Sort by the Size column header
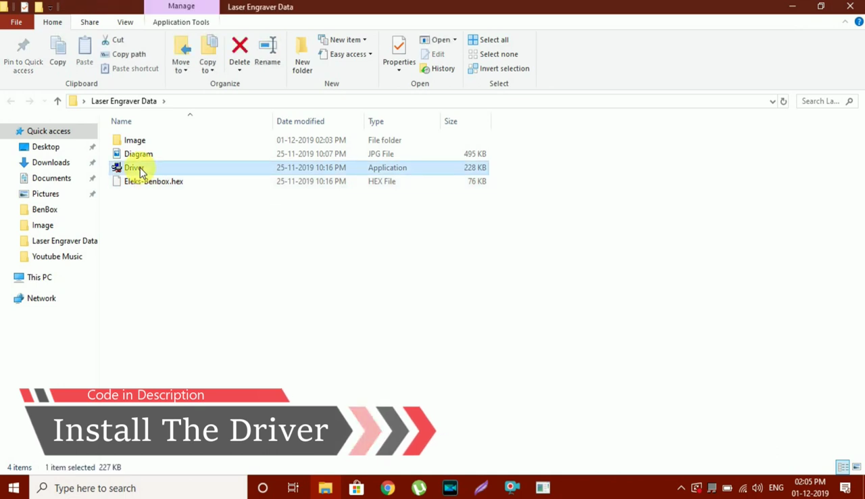This screenshot has height=499, width=865. click(465, 121)
